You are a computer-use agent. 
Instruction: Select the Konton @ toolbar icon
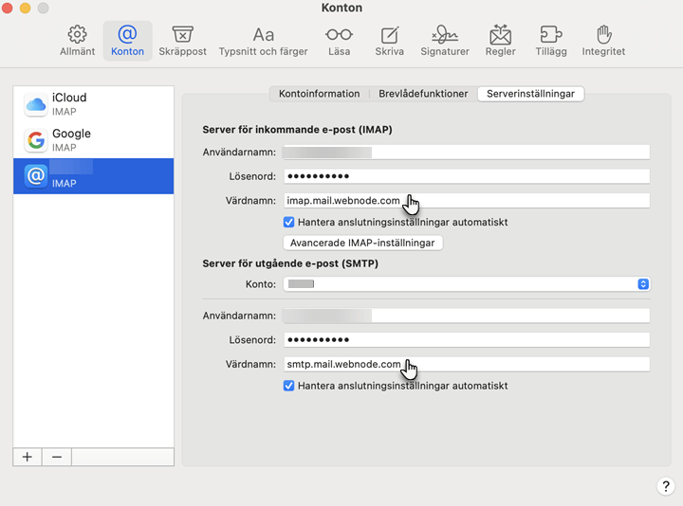click(x=127, y=41)
